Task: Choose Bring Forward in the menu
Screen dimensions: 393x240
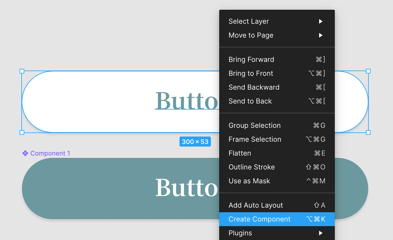Action: click(x=251, y=60)
